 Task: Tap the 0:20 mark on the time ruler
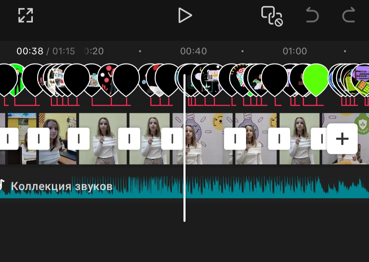(94, 51)
